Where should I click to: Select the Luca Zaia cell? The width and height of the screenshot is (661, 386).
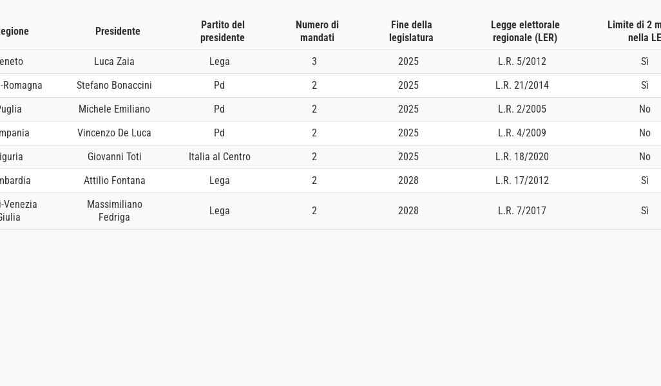114,62
